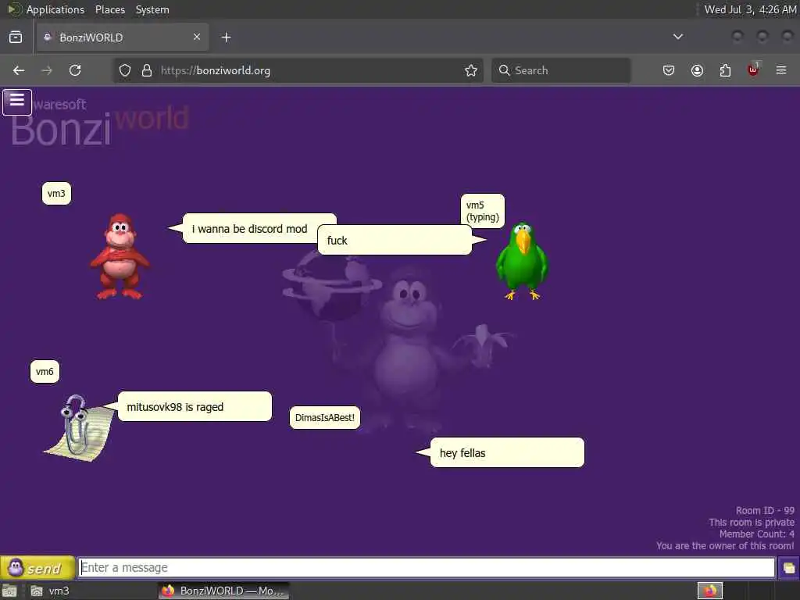Click the vm5 (typing) name tag
Screen dimensions: 800x600
tap(483, 211)
